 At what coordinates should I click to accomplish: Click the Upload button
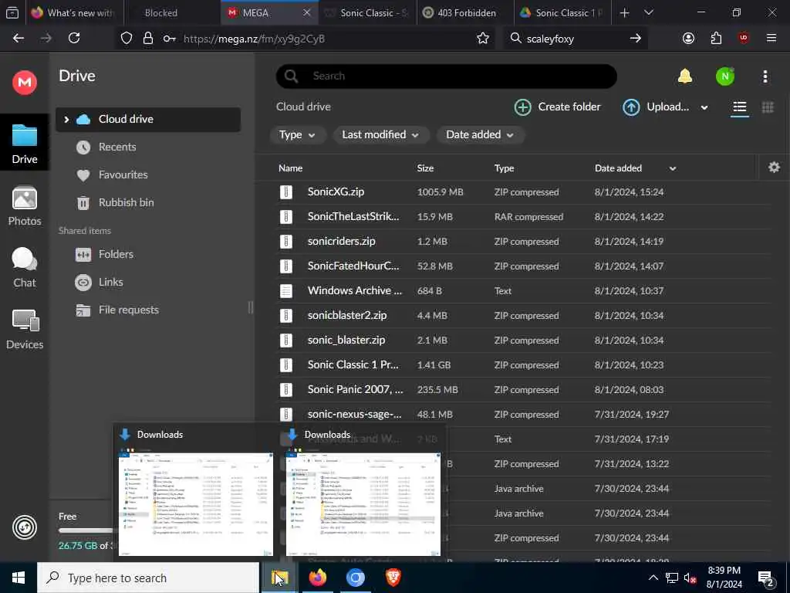click(656, 107)
